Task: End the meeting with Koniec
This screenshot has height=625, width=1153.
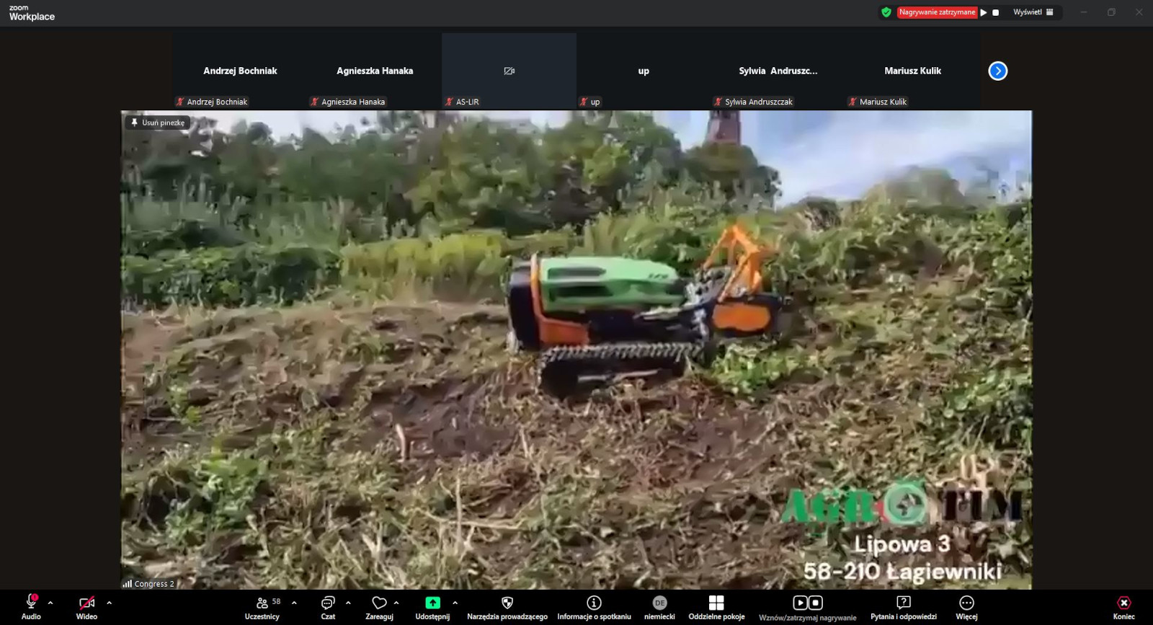Action: click(x=1123, y=607)
